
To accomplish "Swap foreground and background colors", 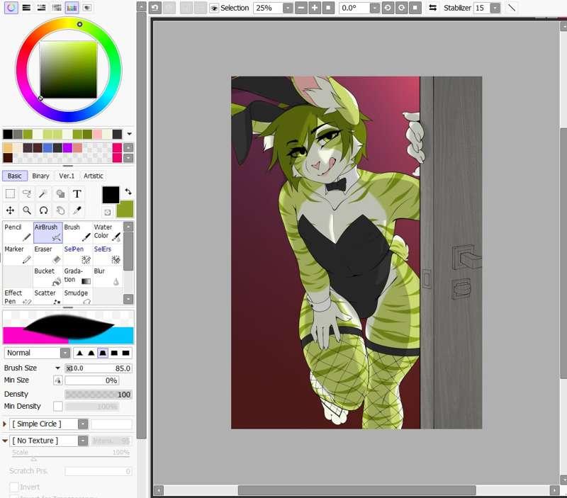I will click(x=128, y=191).
